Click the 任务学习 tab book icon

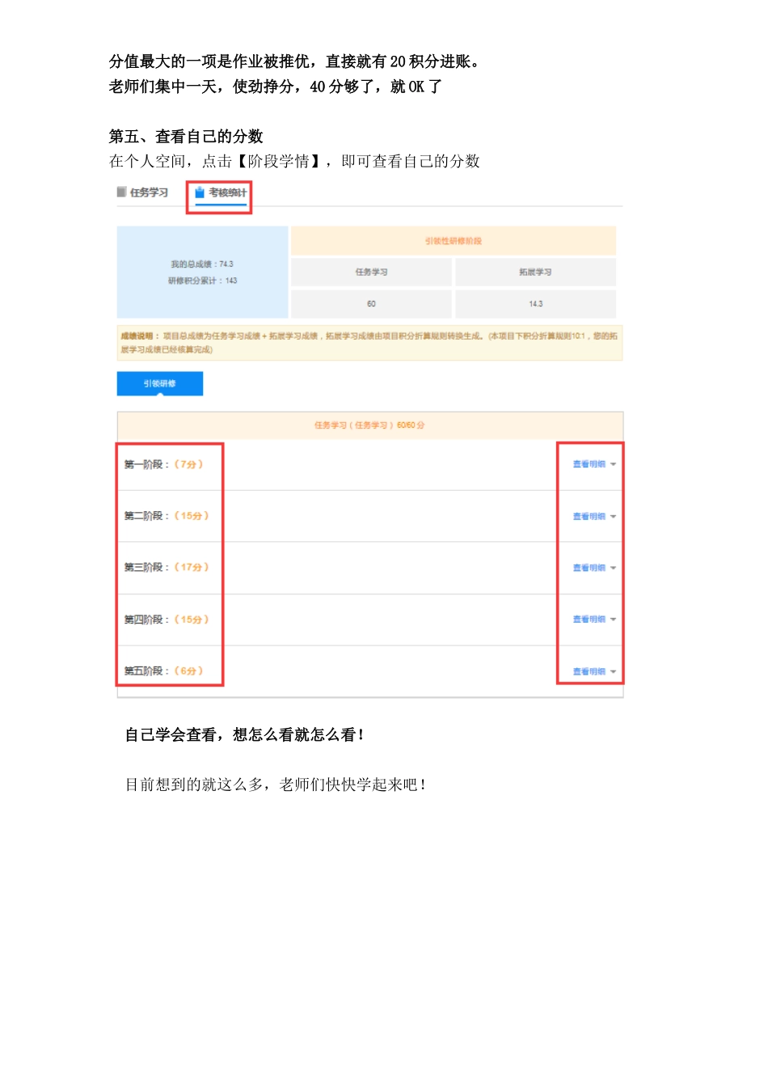point(121,192)
